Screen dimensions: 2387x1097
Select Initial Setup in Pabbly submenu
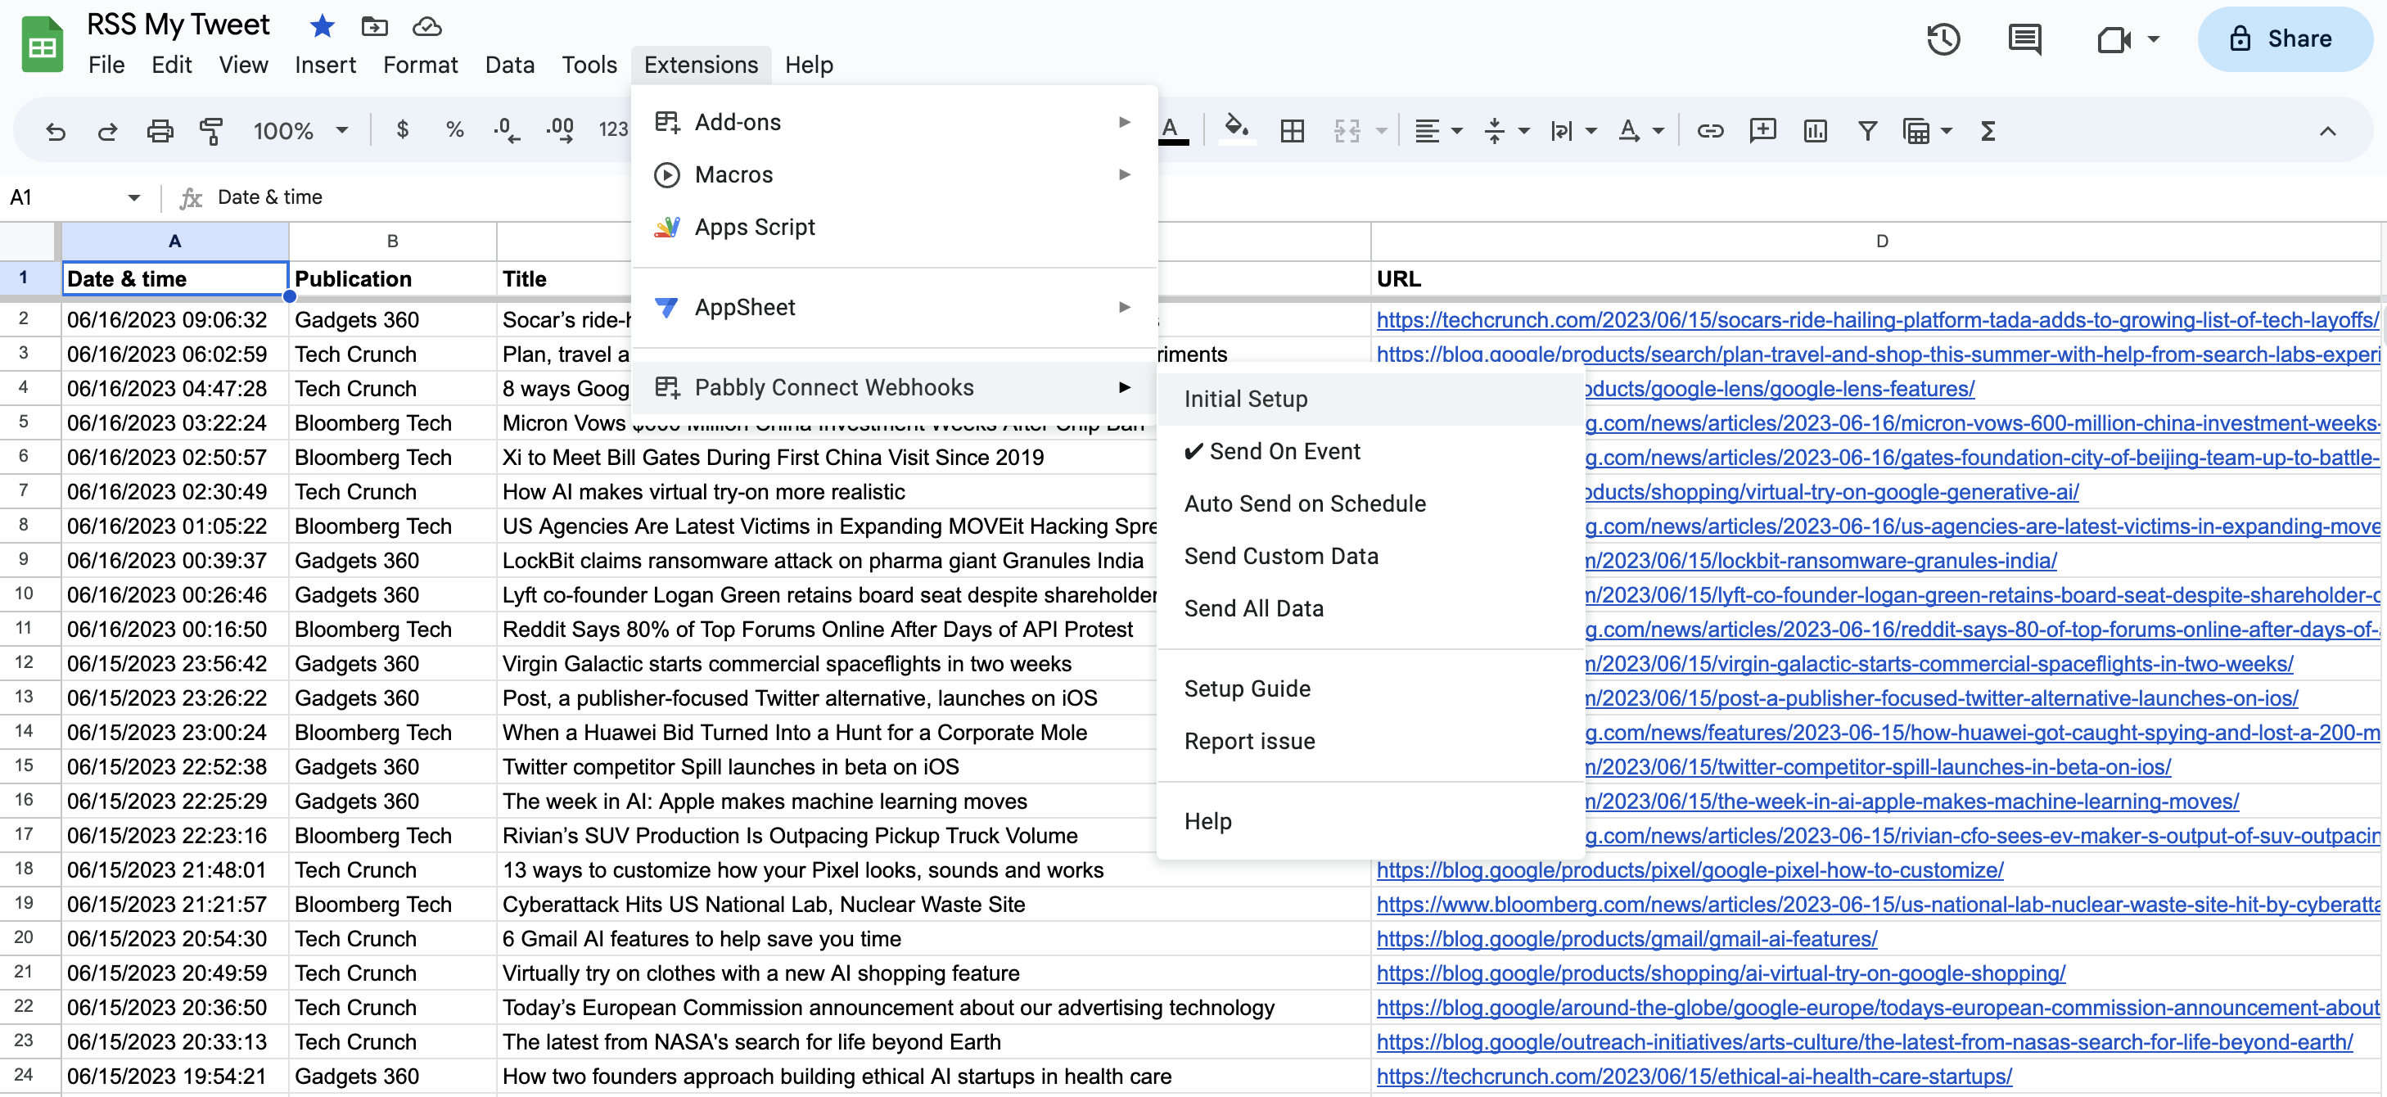tap(1369, 399)
